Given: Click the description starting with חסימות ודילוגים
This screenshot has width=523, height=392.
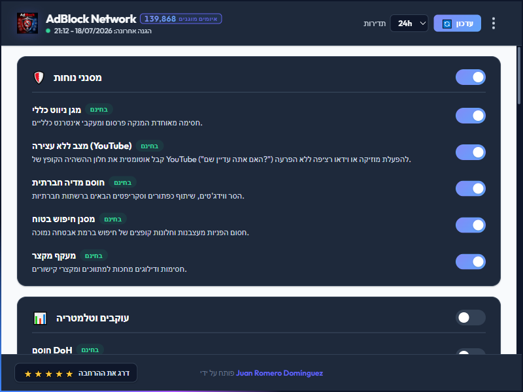Looking at the screenshot, I should click(x=109, y=269).
